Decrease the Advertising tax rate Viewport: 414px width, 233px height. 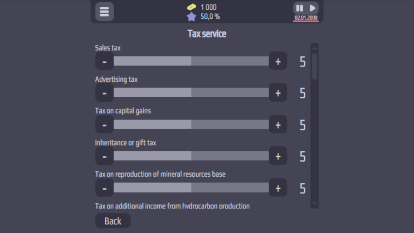[x=104, y=93]
